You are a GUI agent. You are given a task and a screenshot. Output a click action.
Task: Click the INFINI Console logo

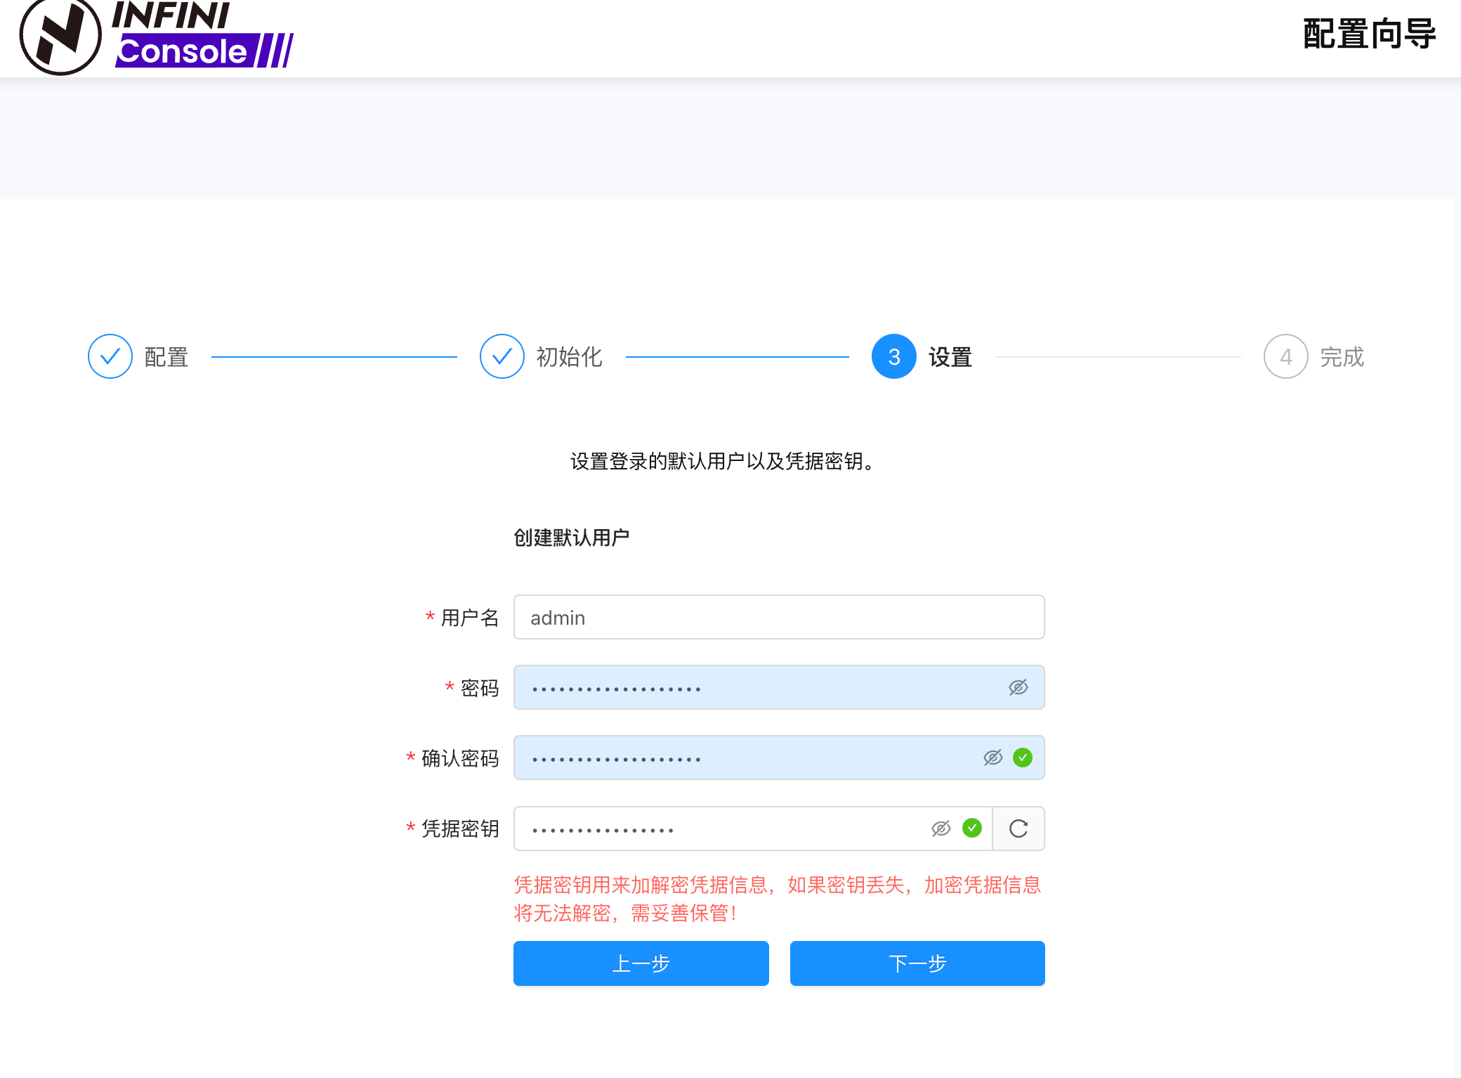pos(156,37)
